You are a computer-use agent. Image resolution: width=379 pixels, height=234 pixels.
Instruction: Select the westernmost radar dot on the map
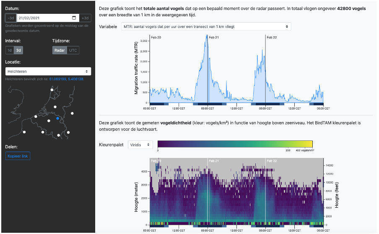pos(24,132)
